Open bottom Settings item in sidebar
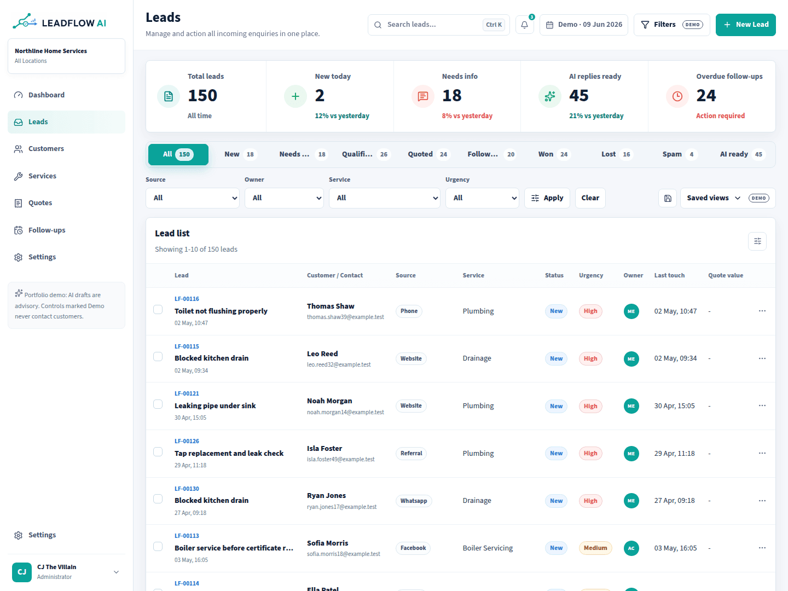Image resolution: width=788 pixels, height=591 pixels. pyautogui.click(x=67, y=535)
